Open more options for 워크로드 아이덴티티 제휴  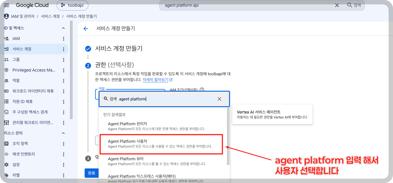tap(64, 91)
